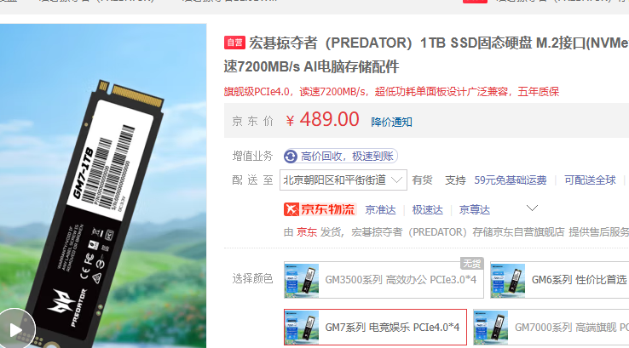The image size is (629, 348).
Task: Click the GM7000系列 option thumbnail image
Action: coord(491,328)
